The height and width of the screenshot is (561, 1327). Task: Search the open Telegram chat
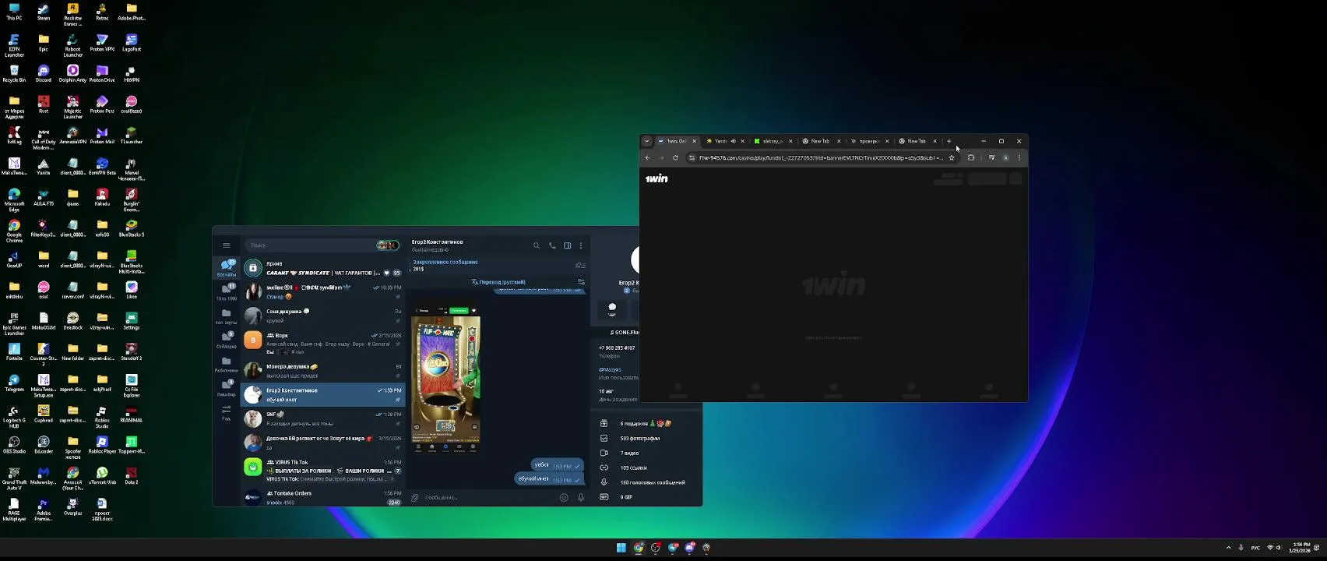pyautogui.click(x=536, y=245)
